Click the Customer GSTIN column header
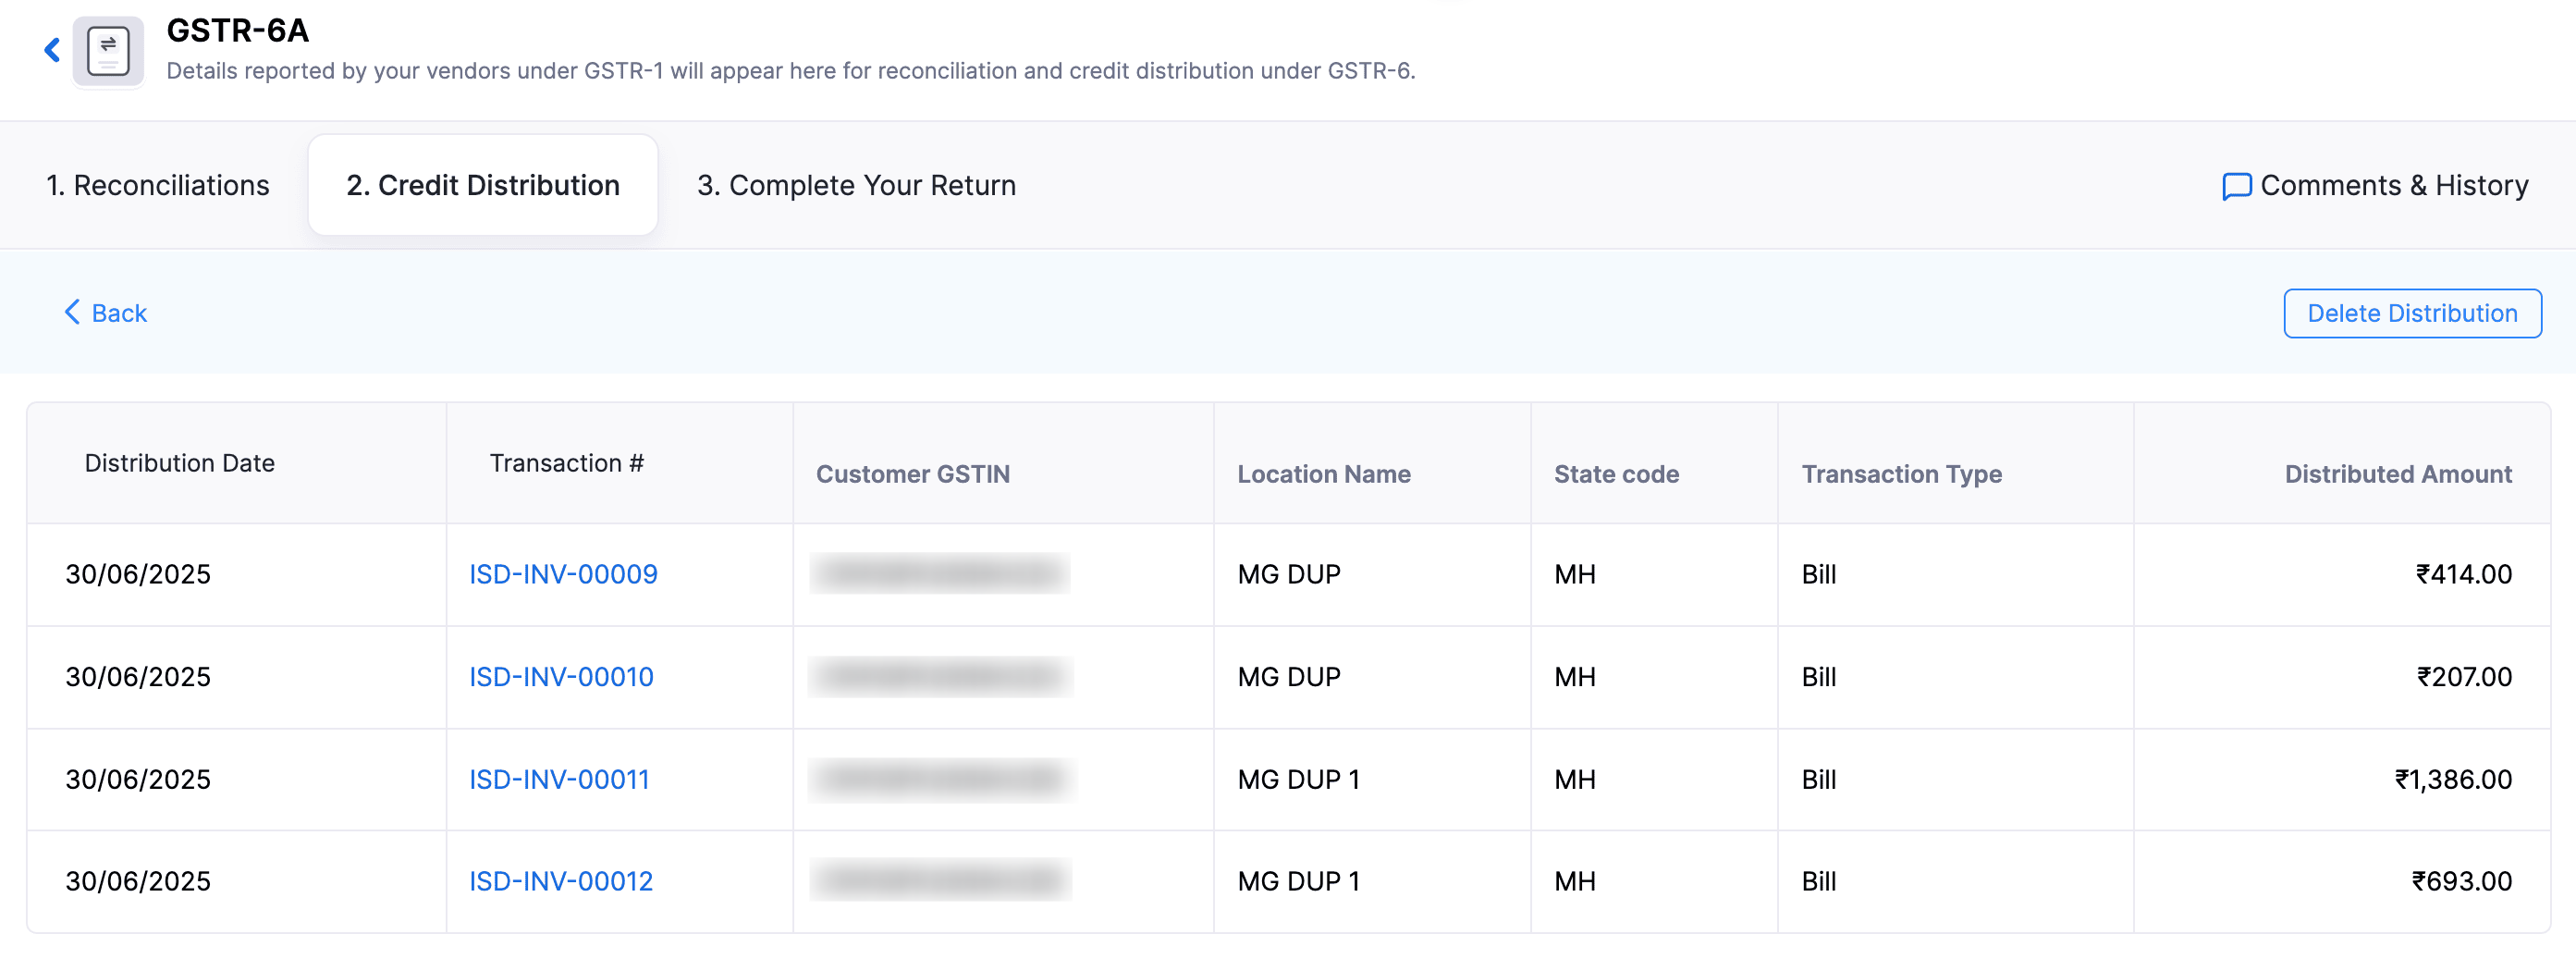 click(912, 475)
